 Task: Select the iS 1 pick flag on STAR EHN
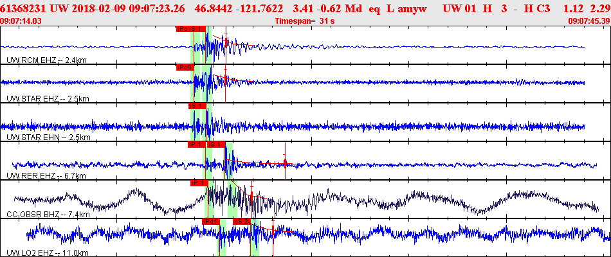click(x=197, y=106)
